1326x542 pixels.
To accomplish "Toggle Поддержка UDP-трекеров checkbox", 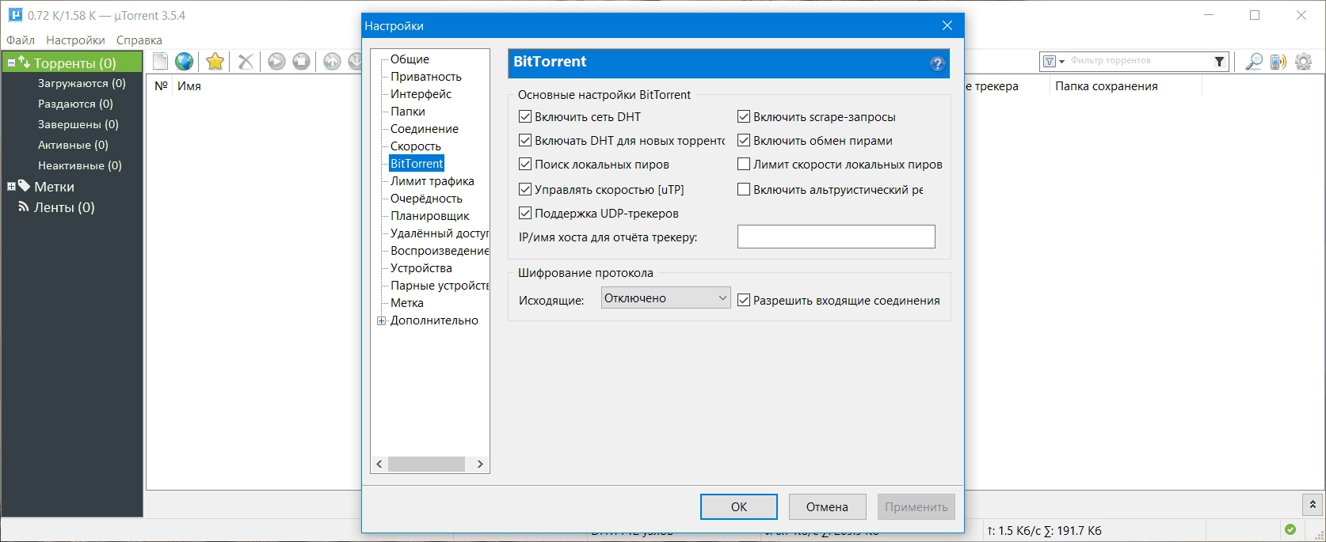I will pos(524,213).
